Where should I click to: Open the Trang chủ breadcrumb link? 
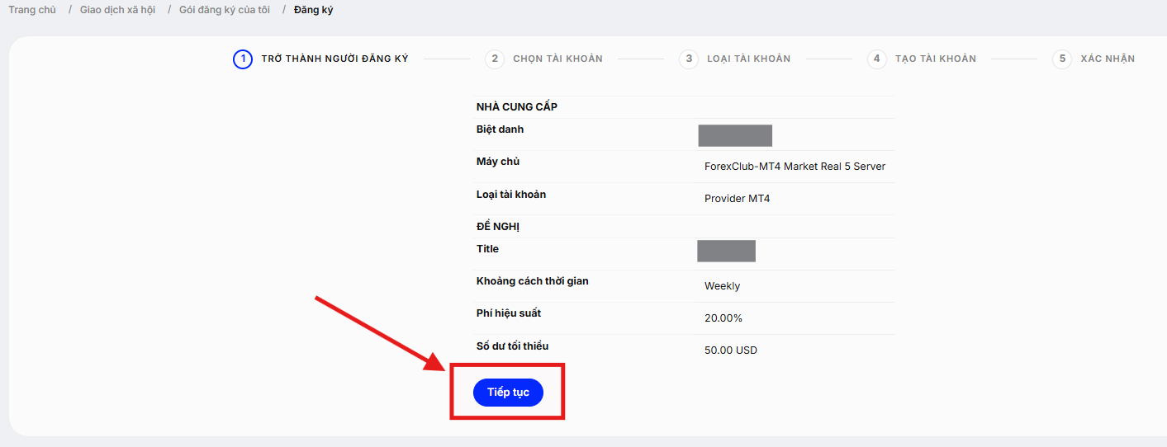[x=32, y=10]
